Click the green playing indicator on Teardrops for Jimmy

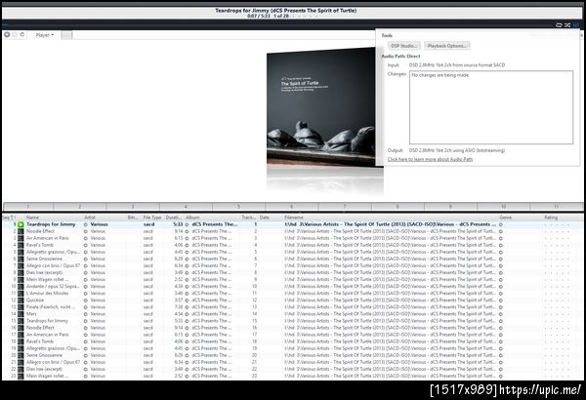click(x=21, y=224)
